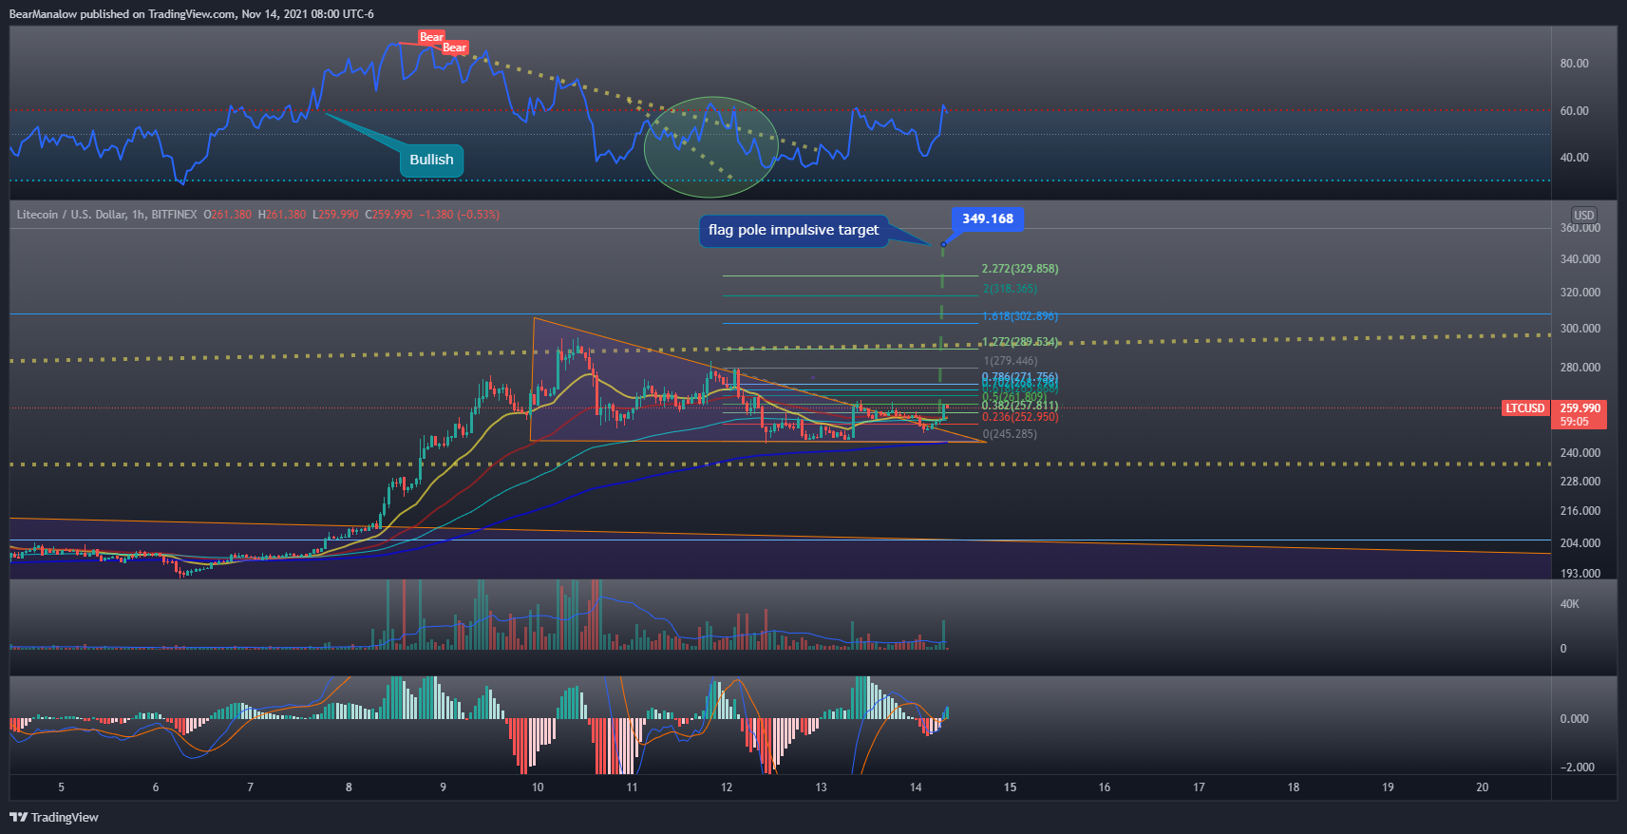Click the 280.000 price axis value
This screenshot has width=1627, height=834.
click(1580, 368)
